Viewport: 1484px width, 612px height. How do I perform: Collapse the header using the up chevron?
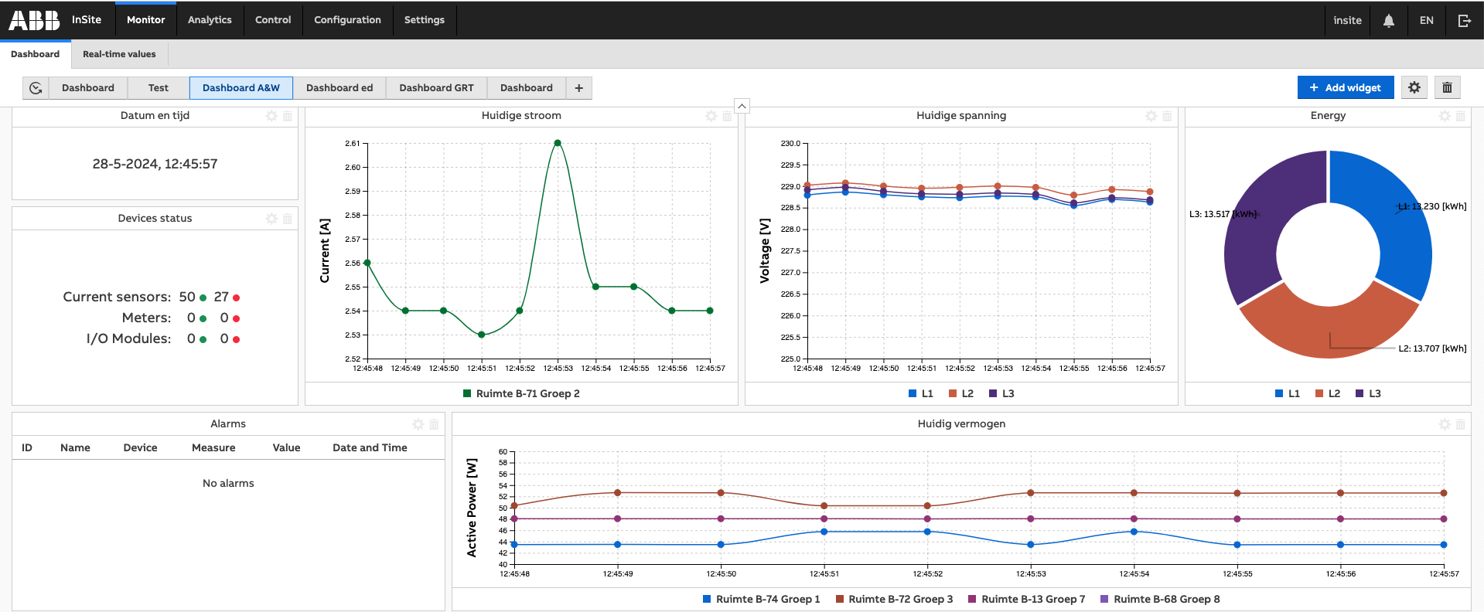[741, 106]
